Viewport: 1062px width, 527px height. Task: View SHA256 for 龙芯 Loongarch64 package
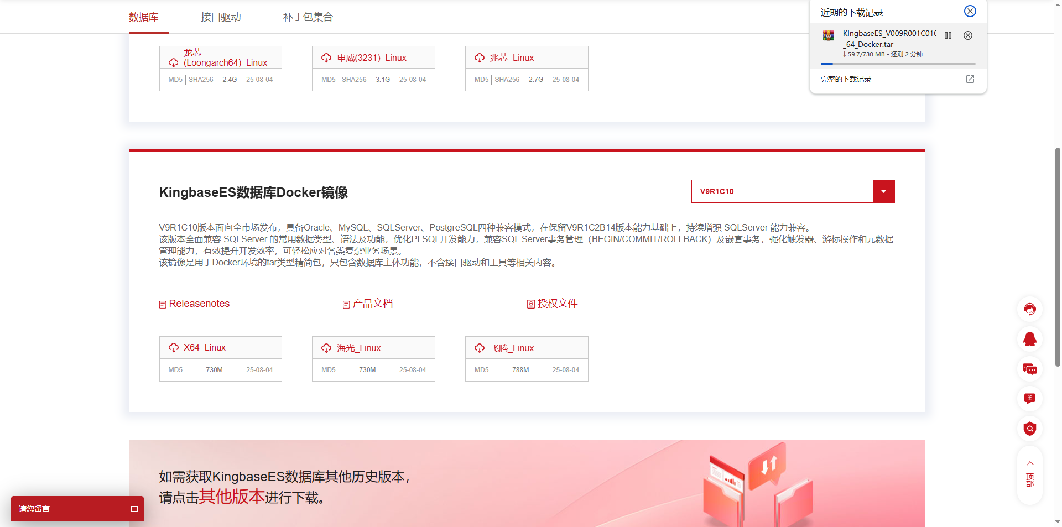coord(201,80)
